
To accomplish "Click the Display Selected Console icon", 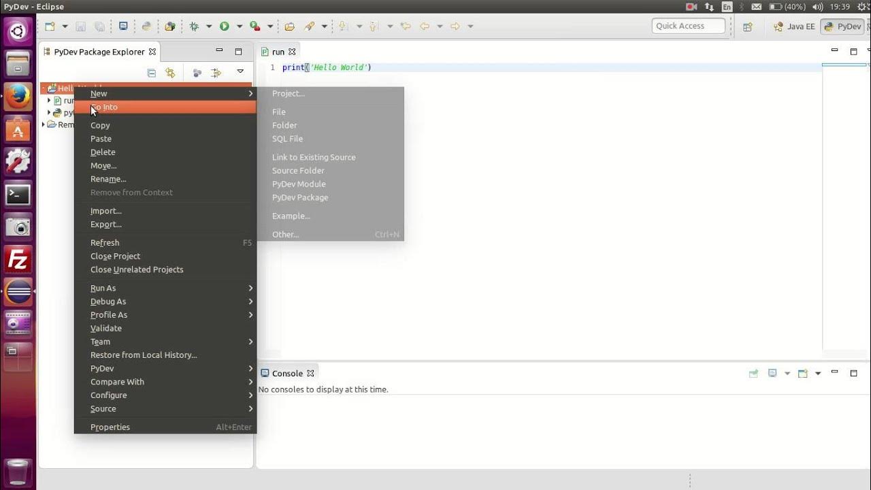I will [x=772, y=373].
